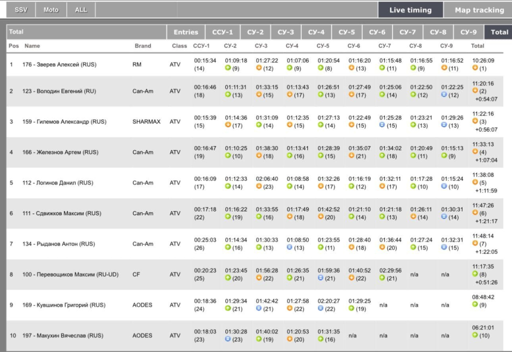This screenshot has width=512, height=352.
Task: Open the ССУ-1 stage tab
Action: pyautogui.click(x=222, y=32)
